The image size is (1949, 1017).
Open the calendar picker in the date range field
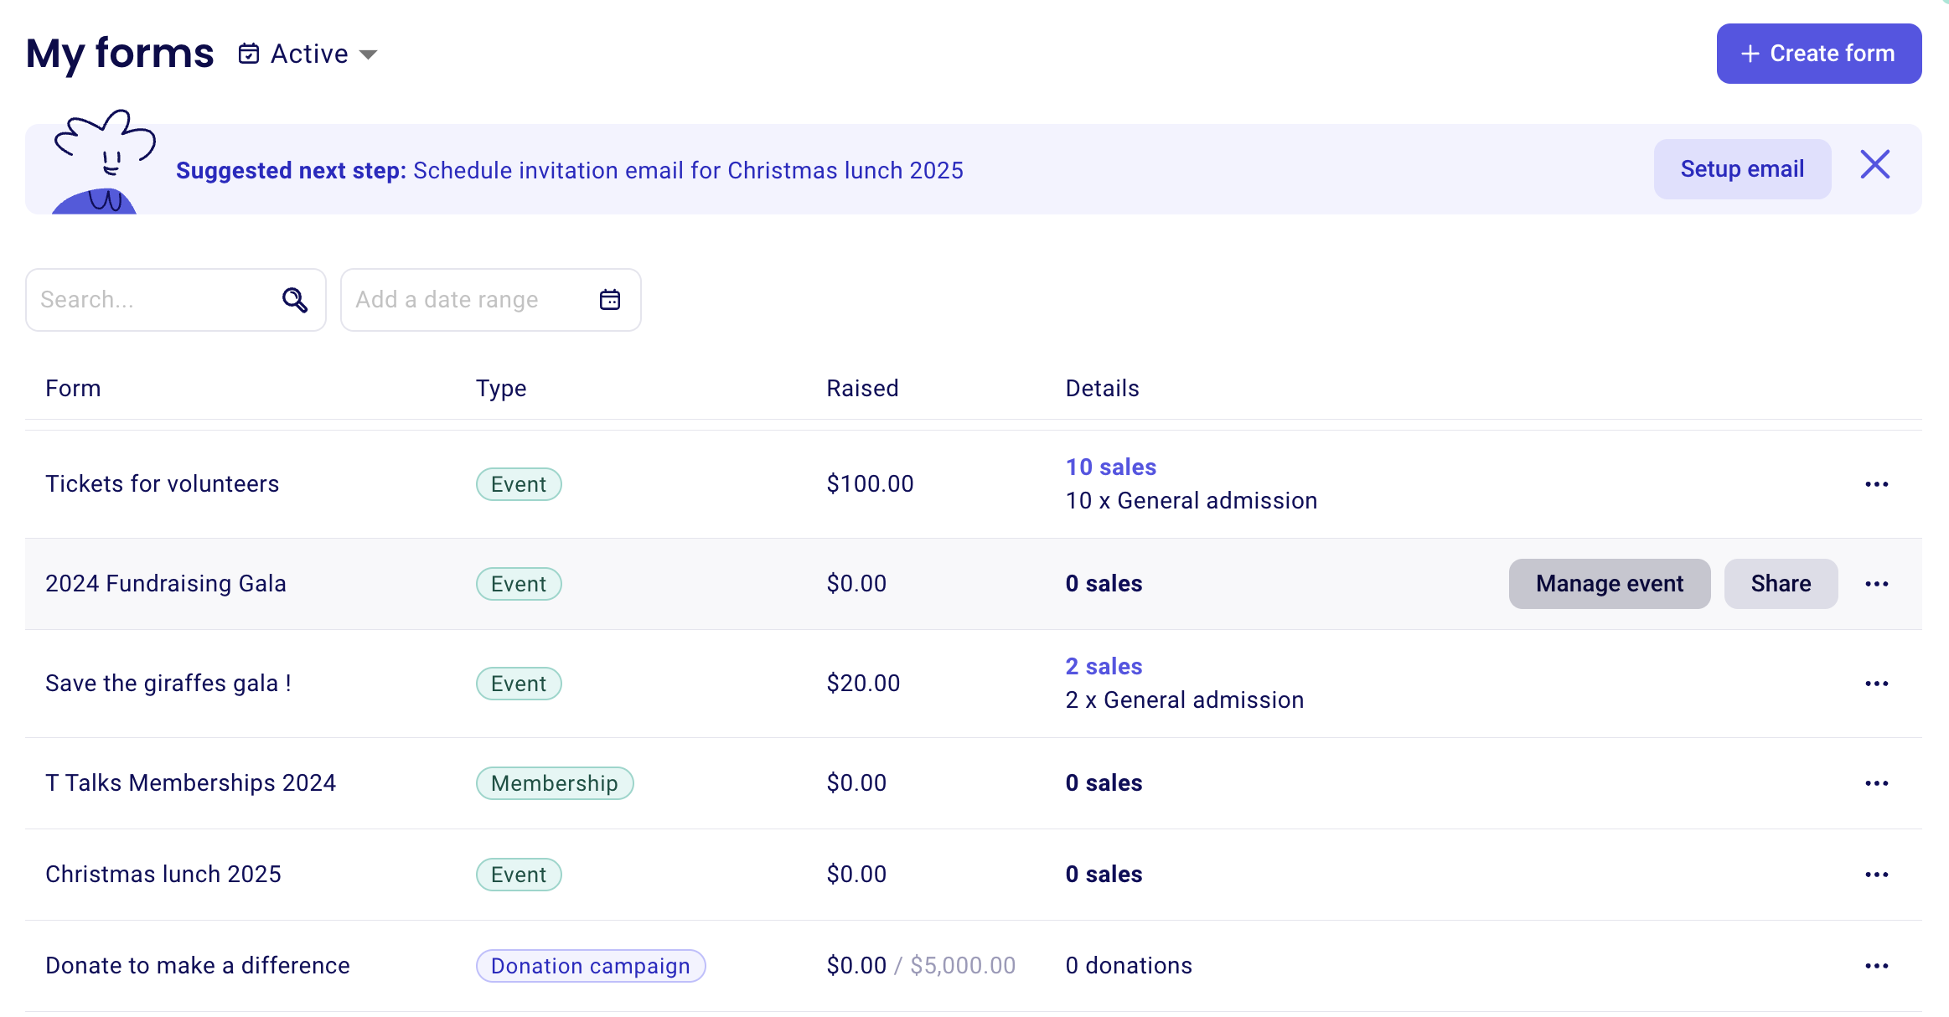611,299
